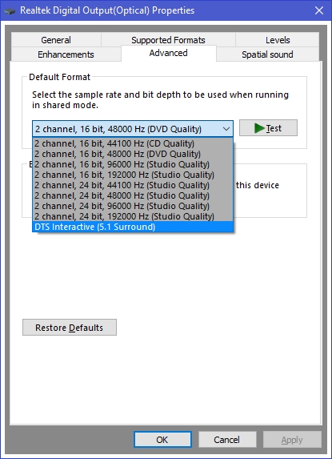
Task: Choose 2 channel, 24 bit, 96000 Hz option
Action: pyautogui.click(x=133, y=206)
